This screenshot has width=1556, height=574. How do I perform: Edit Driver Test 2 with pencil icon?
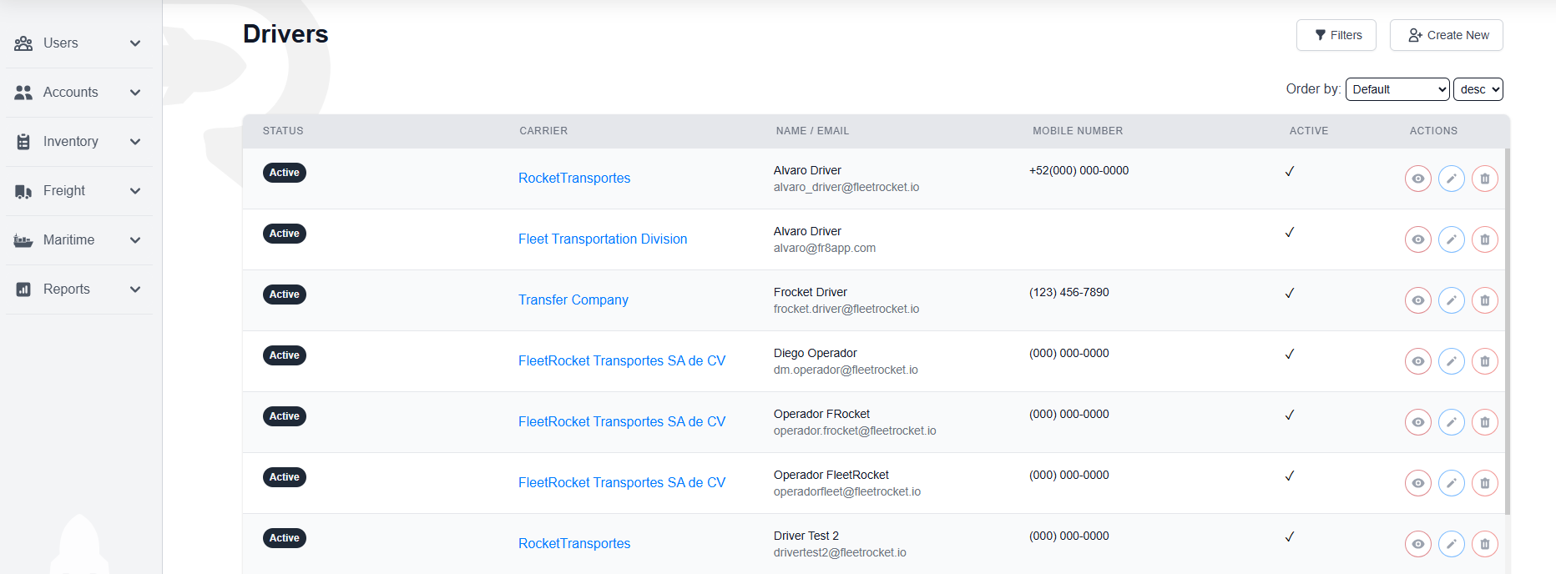[x=1451, y=544]
